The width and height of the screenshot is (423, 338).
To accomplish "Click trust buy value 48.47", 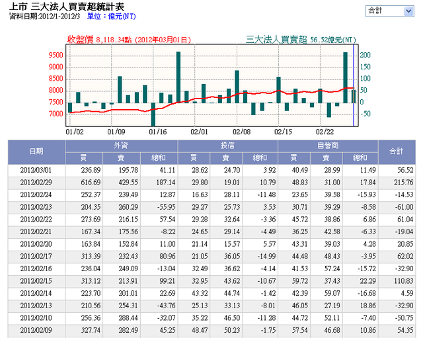I will tap(200, 330).
